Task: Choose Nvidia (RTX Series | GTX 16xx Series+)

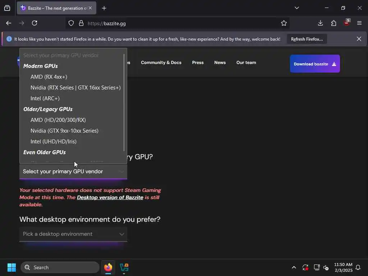Action: (x=73, y=88)
